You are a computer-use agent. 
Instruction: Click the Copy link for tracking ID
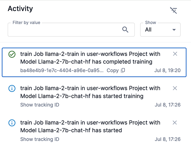coord(112,71)
